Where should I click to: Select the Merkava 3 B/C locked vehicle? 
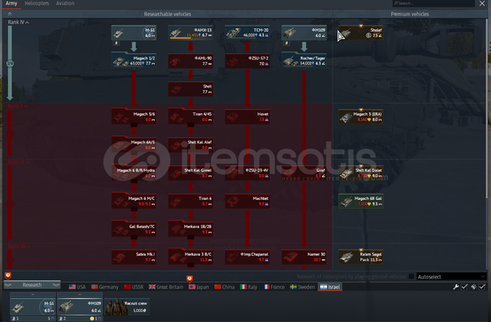tap(191, 257)
